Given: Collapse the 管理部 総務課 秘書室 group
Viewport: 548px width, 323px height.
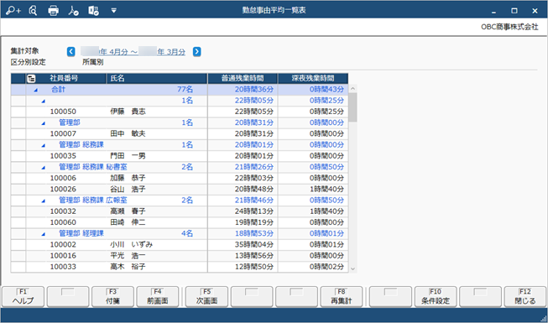Looking at the screenshot, I should (44, 168).
